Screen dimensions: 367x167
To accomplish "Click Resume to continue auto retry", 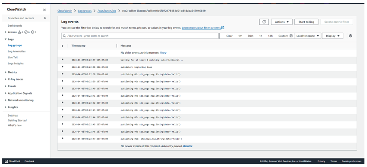I will click(x=188, y=146).
